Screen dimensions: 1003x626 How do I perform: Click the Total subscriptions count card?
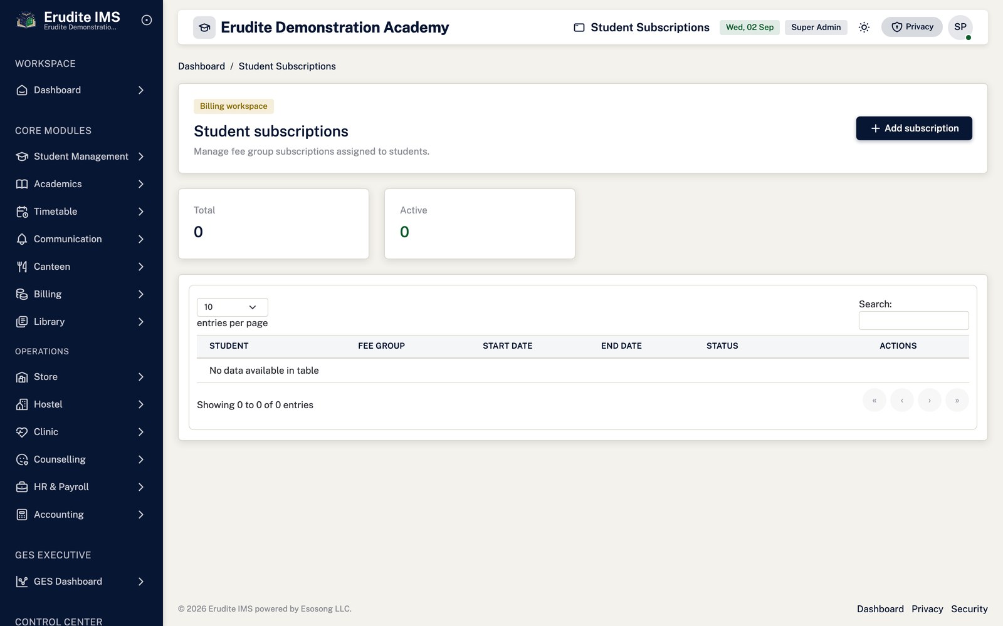[274, 224]
